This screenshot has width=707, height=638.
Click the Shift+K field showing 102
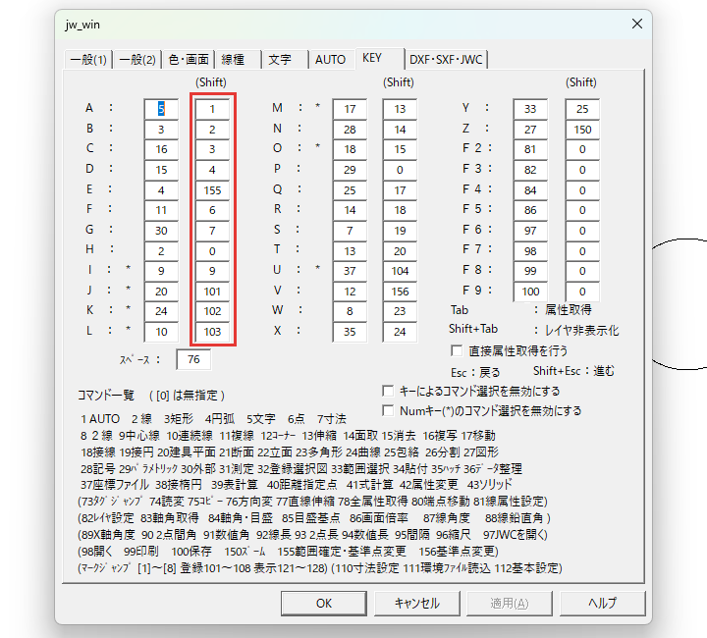click(212, 311)
